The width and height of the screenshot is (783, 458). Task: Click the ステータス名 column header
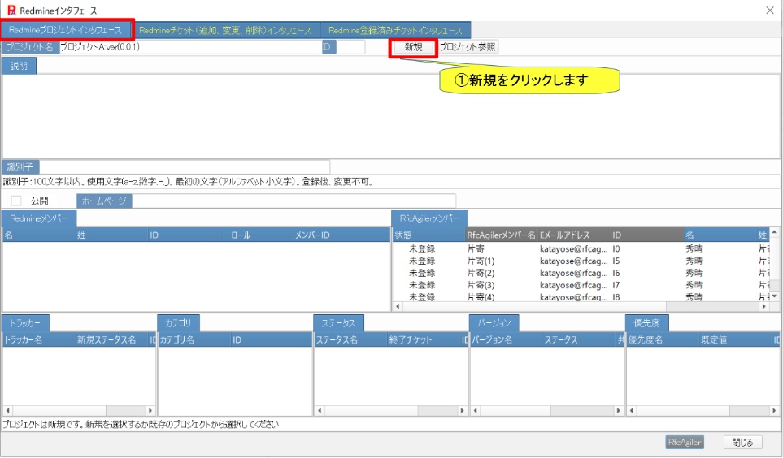click(350, 339)
